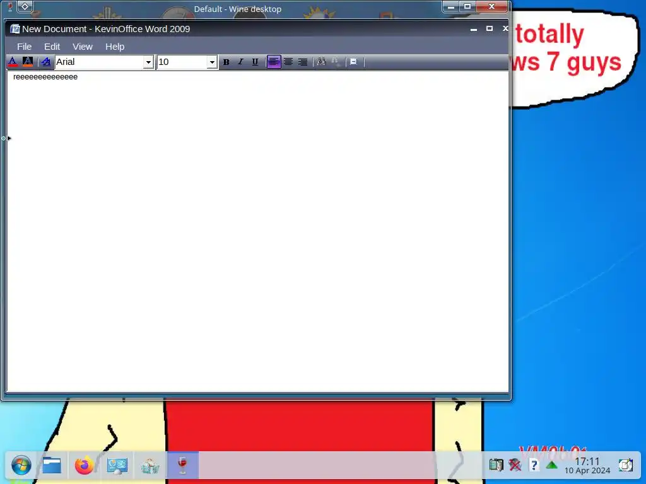This screenshot has width=646, height=484.
Task: Expand the font size 10 dropdown
Action: click(x=212, y=62)
